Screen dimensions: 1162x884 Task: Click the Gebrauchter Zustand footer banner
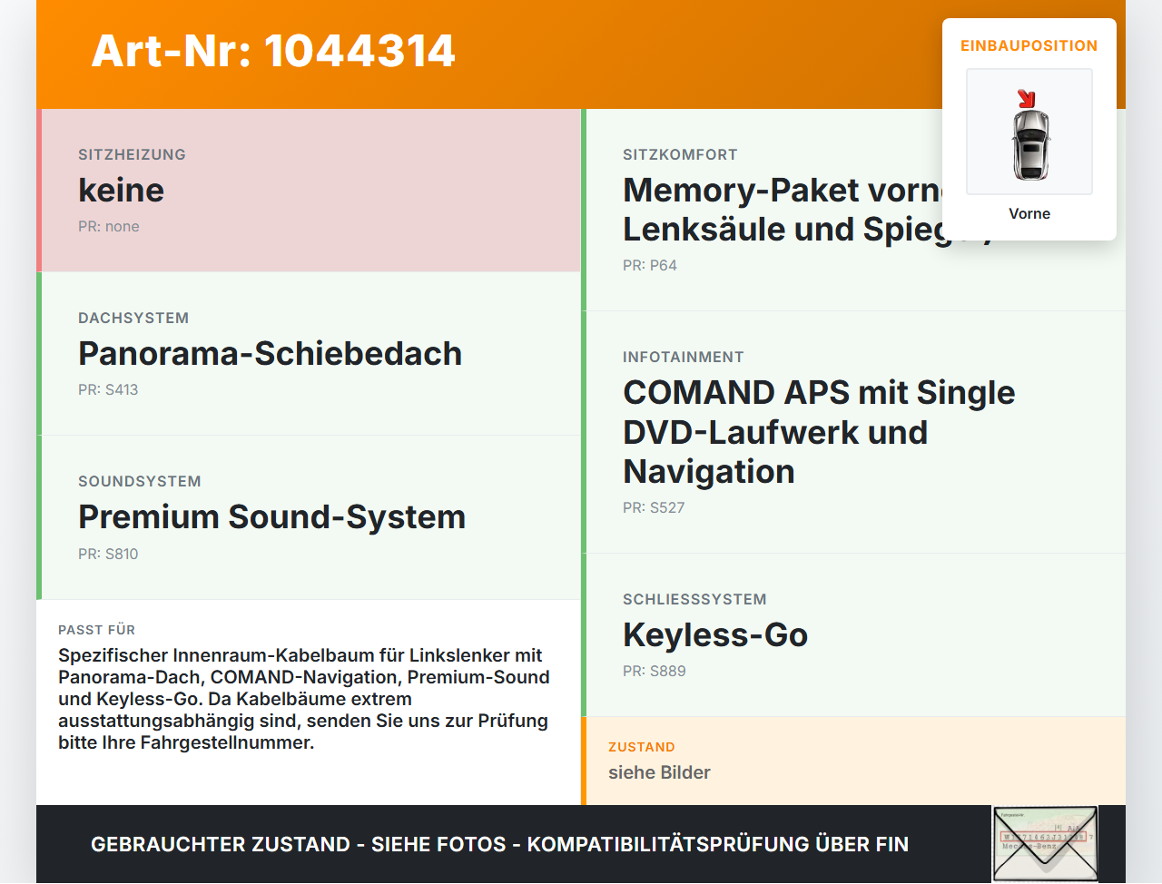499,844
